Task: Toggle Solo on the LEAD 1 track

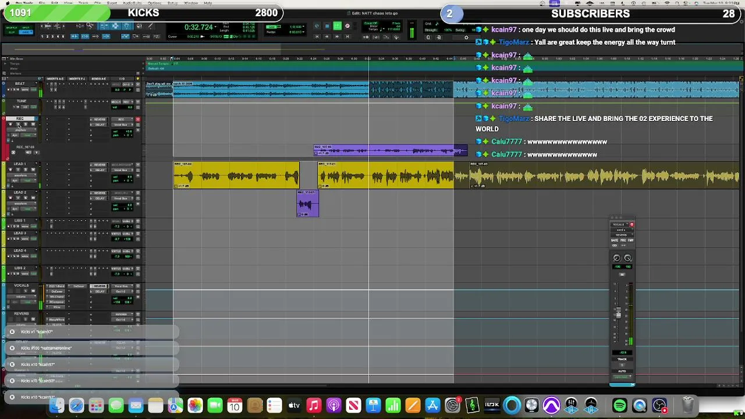Action: pyautogui.click(x=26, y=169)
